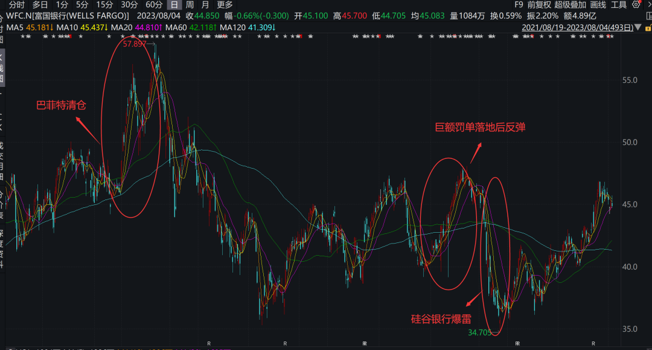Open the 画线 drawing tools
This screenshot has width=652, height=350.
click(x=598, y=5)
